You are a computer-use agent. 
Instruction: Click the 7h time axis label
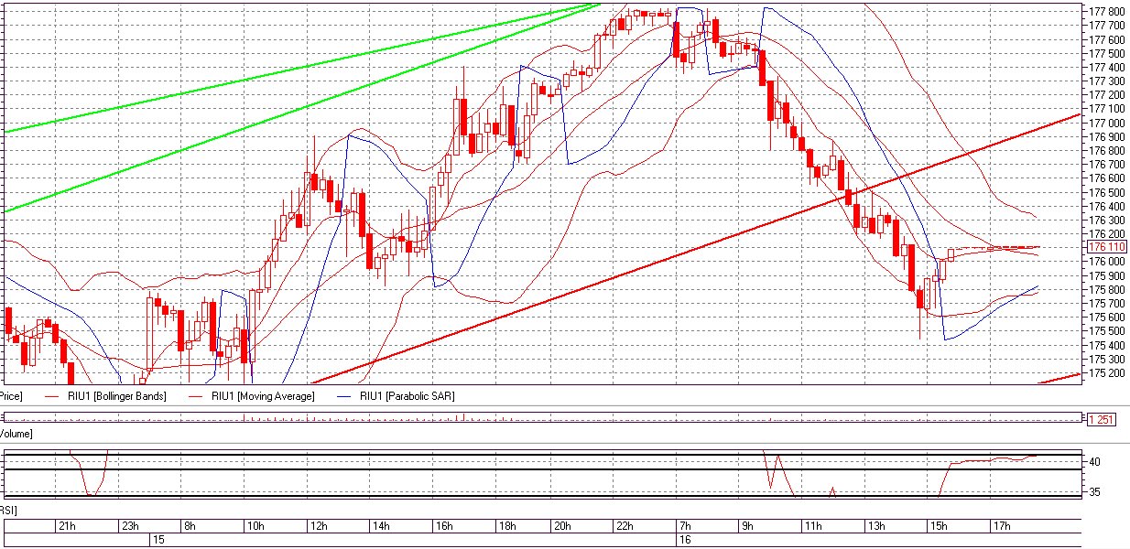pyautogui.click(x=684, y=526)
